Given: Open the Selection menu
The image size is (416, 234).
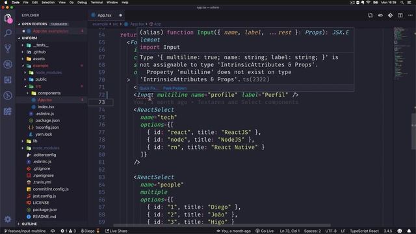Looking at the screenshot, I should click(x=48, y=3).
